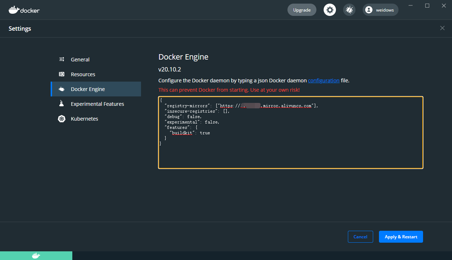Minimize the Docker Desktop window
Screen dimensions: 452x260
411,5
